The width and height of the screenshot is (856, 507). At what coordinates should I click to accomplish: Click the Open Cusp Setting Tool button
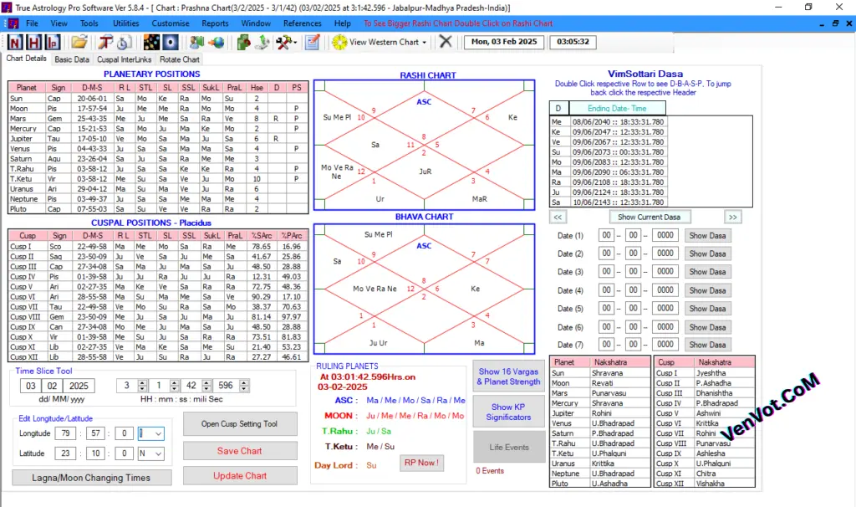coord(240,424)
